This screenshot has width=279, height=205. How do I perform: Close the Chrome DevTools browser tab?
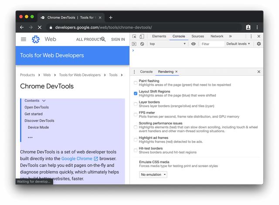[100, 17]
